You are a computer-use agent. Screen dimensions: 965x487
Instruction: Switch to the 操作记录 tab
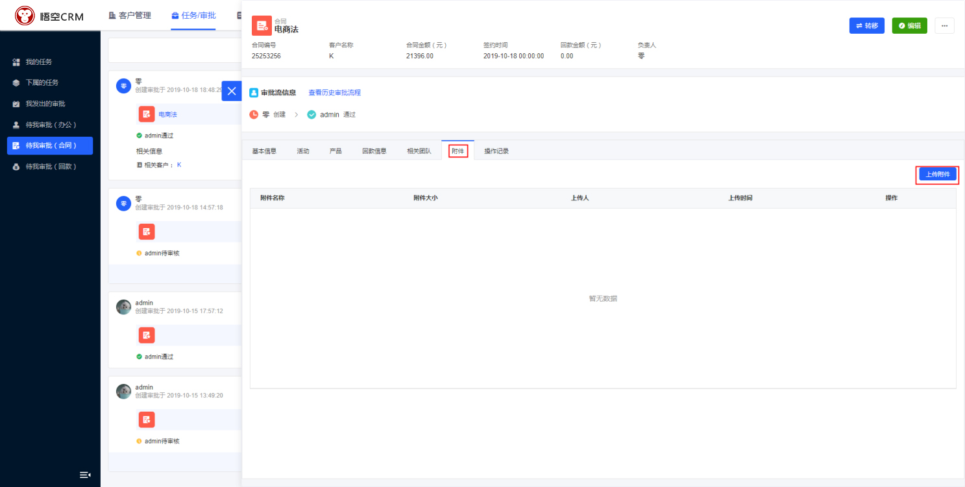click(496, 151)
